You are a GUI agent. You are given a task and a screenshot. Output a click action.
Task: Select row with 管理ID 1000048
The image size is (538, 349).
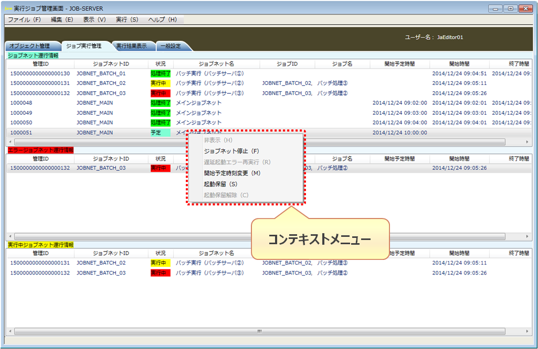coord(21,103)
